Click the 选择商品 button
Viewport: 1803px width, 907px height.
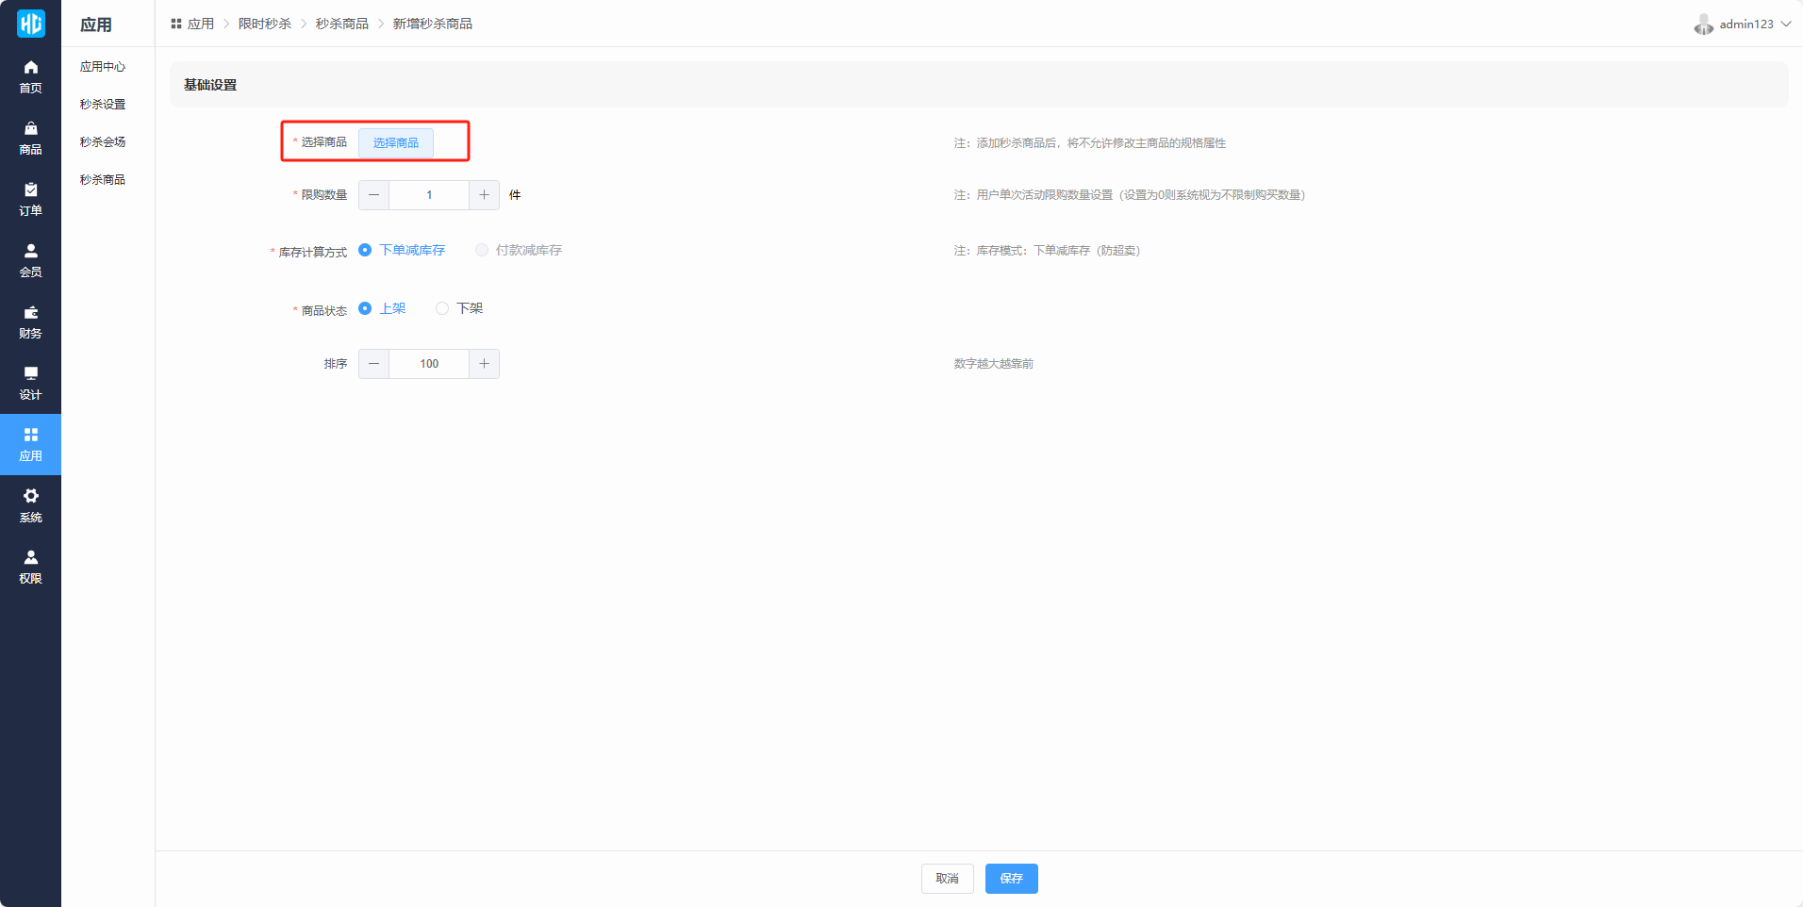tap(396, 142)
